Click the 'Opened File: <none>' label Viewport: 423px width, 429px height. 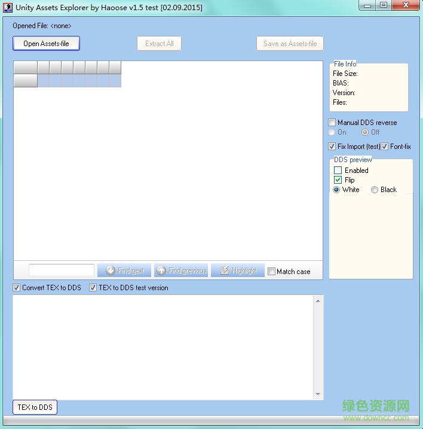[x=42, y=26]
